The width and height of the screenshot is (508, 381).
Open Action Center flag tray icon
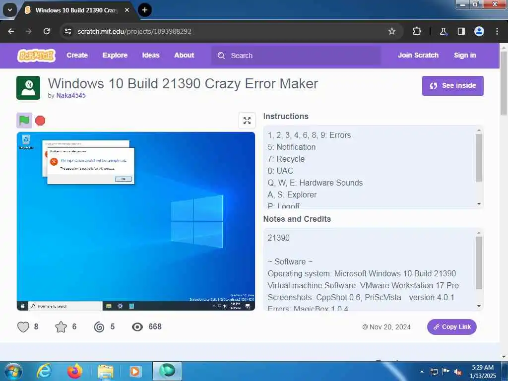click(x=446, y=372)
